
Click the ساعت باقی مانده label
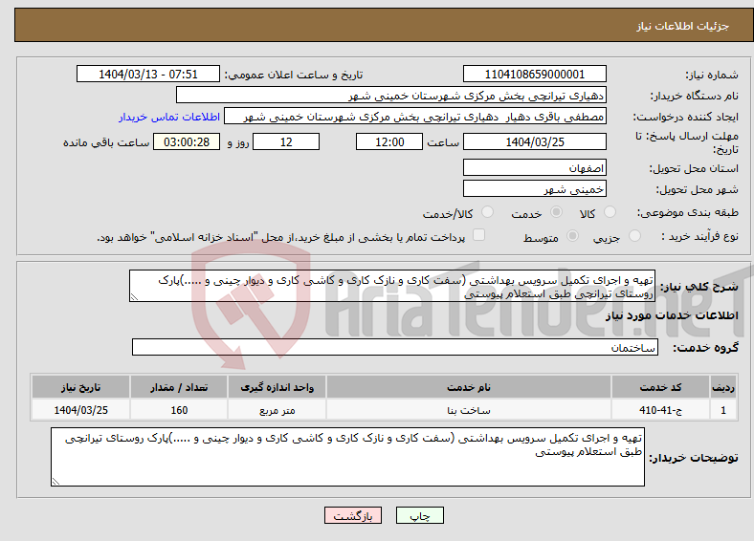(106, 142)
